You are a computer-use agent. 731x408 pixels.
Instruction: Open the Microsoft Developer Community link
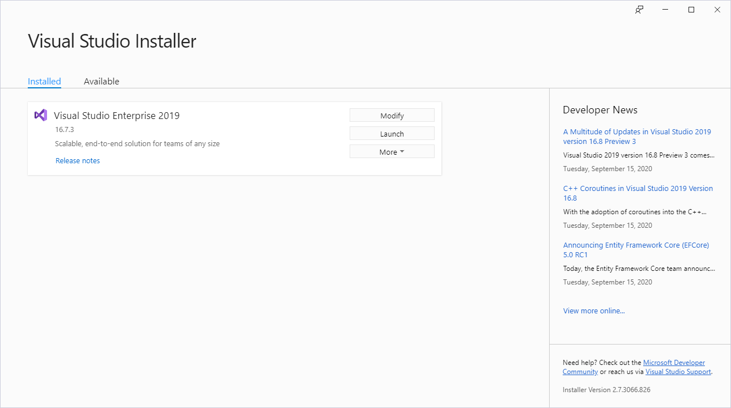635,367
